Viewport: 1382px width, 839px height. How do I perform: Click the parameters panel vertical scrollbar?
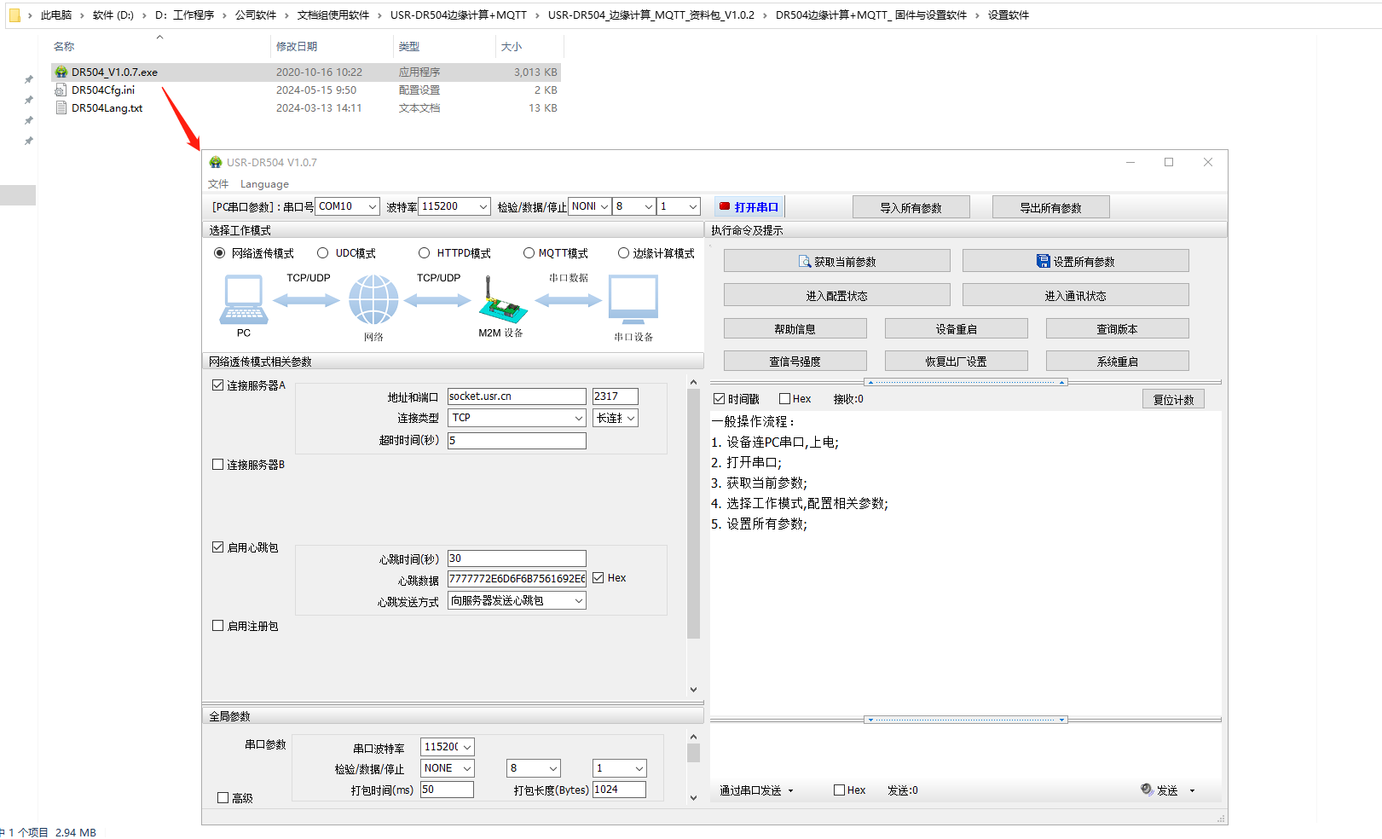coord(693,512)
